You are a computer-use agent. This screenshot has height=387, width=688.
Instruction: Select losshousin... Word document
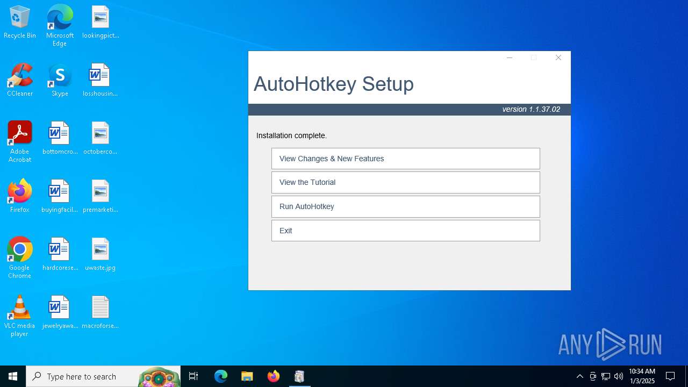[101, 81]
